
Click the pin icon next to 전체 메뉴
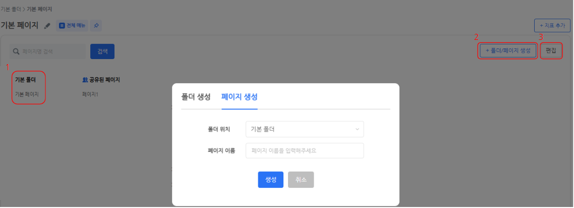tap(96, 25)
